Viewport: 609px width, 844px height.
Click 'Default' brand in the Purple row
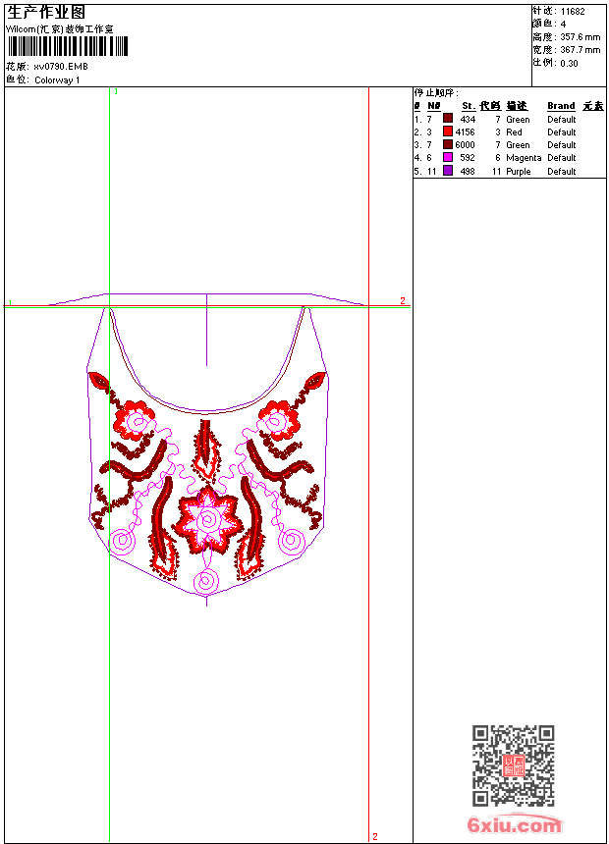562,172
